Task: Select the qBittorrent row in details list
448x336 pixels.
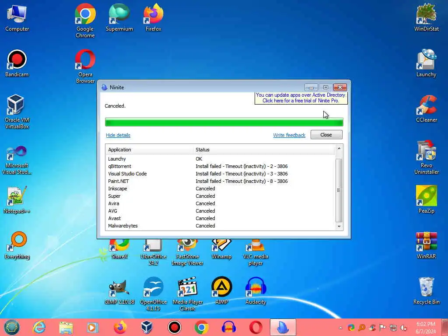Action: [x=220, y=166]
